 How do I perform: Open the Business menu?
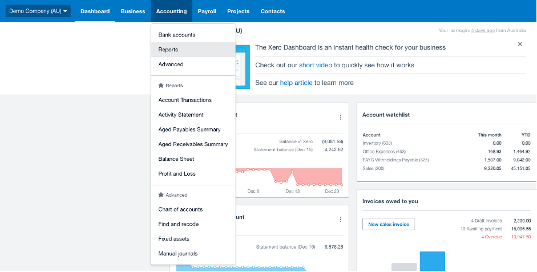pyautogui.click(x=133, y=11)
